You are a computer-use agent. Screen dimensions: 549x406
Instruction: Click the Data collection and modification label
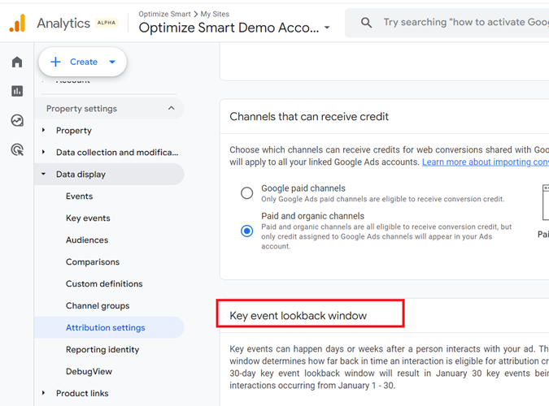(x=117, y=153)
